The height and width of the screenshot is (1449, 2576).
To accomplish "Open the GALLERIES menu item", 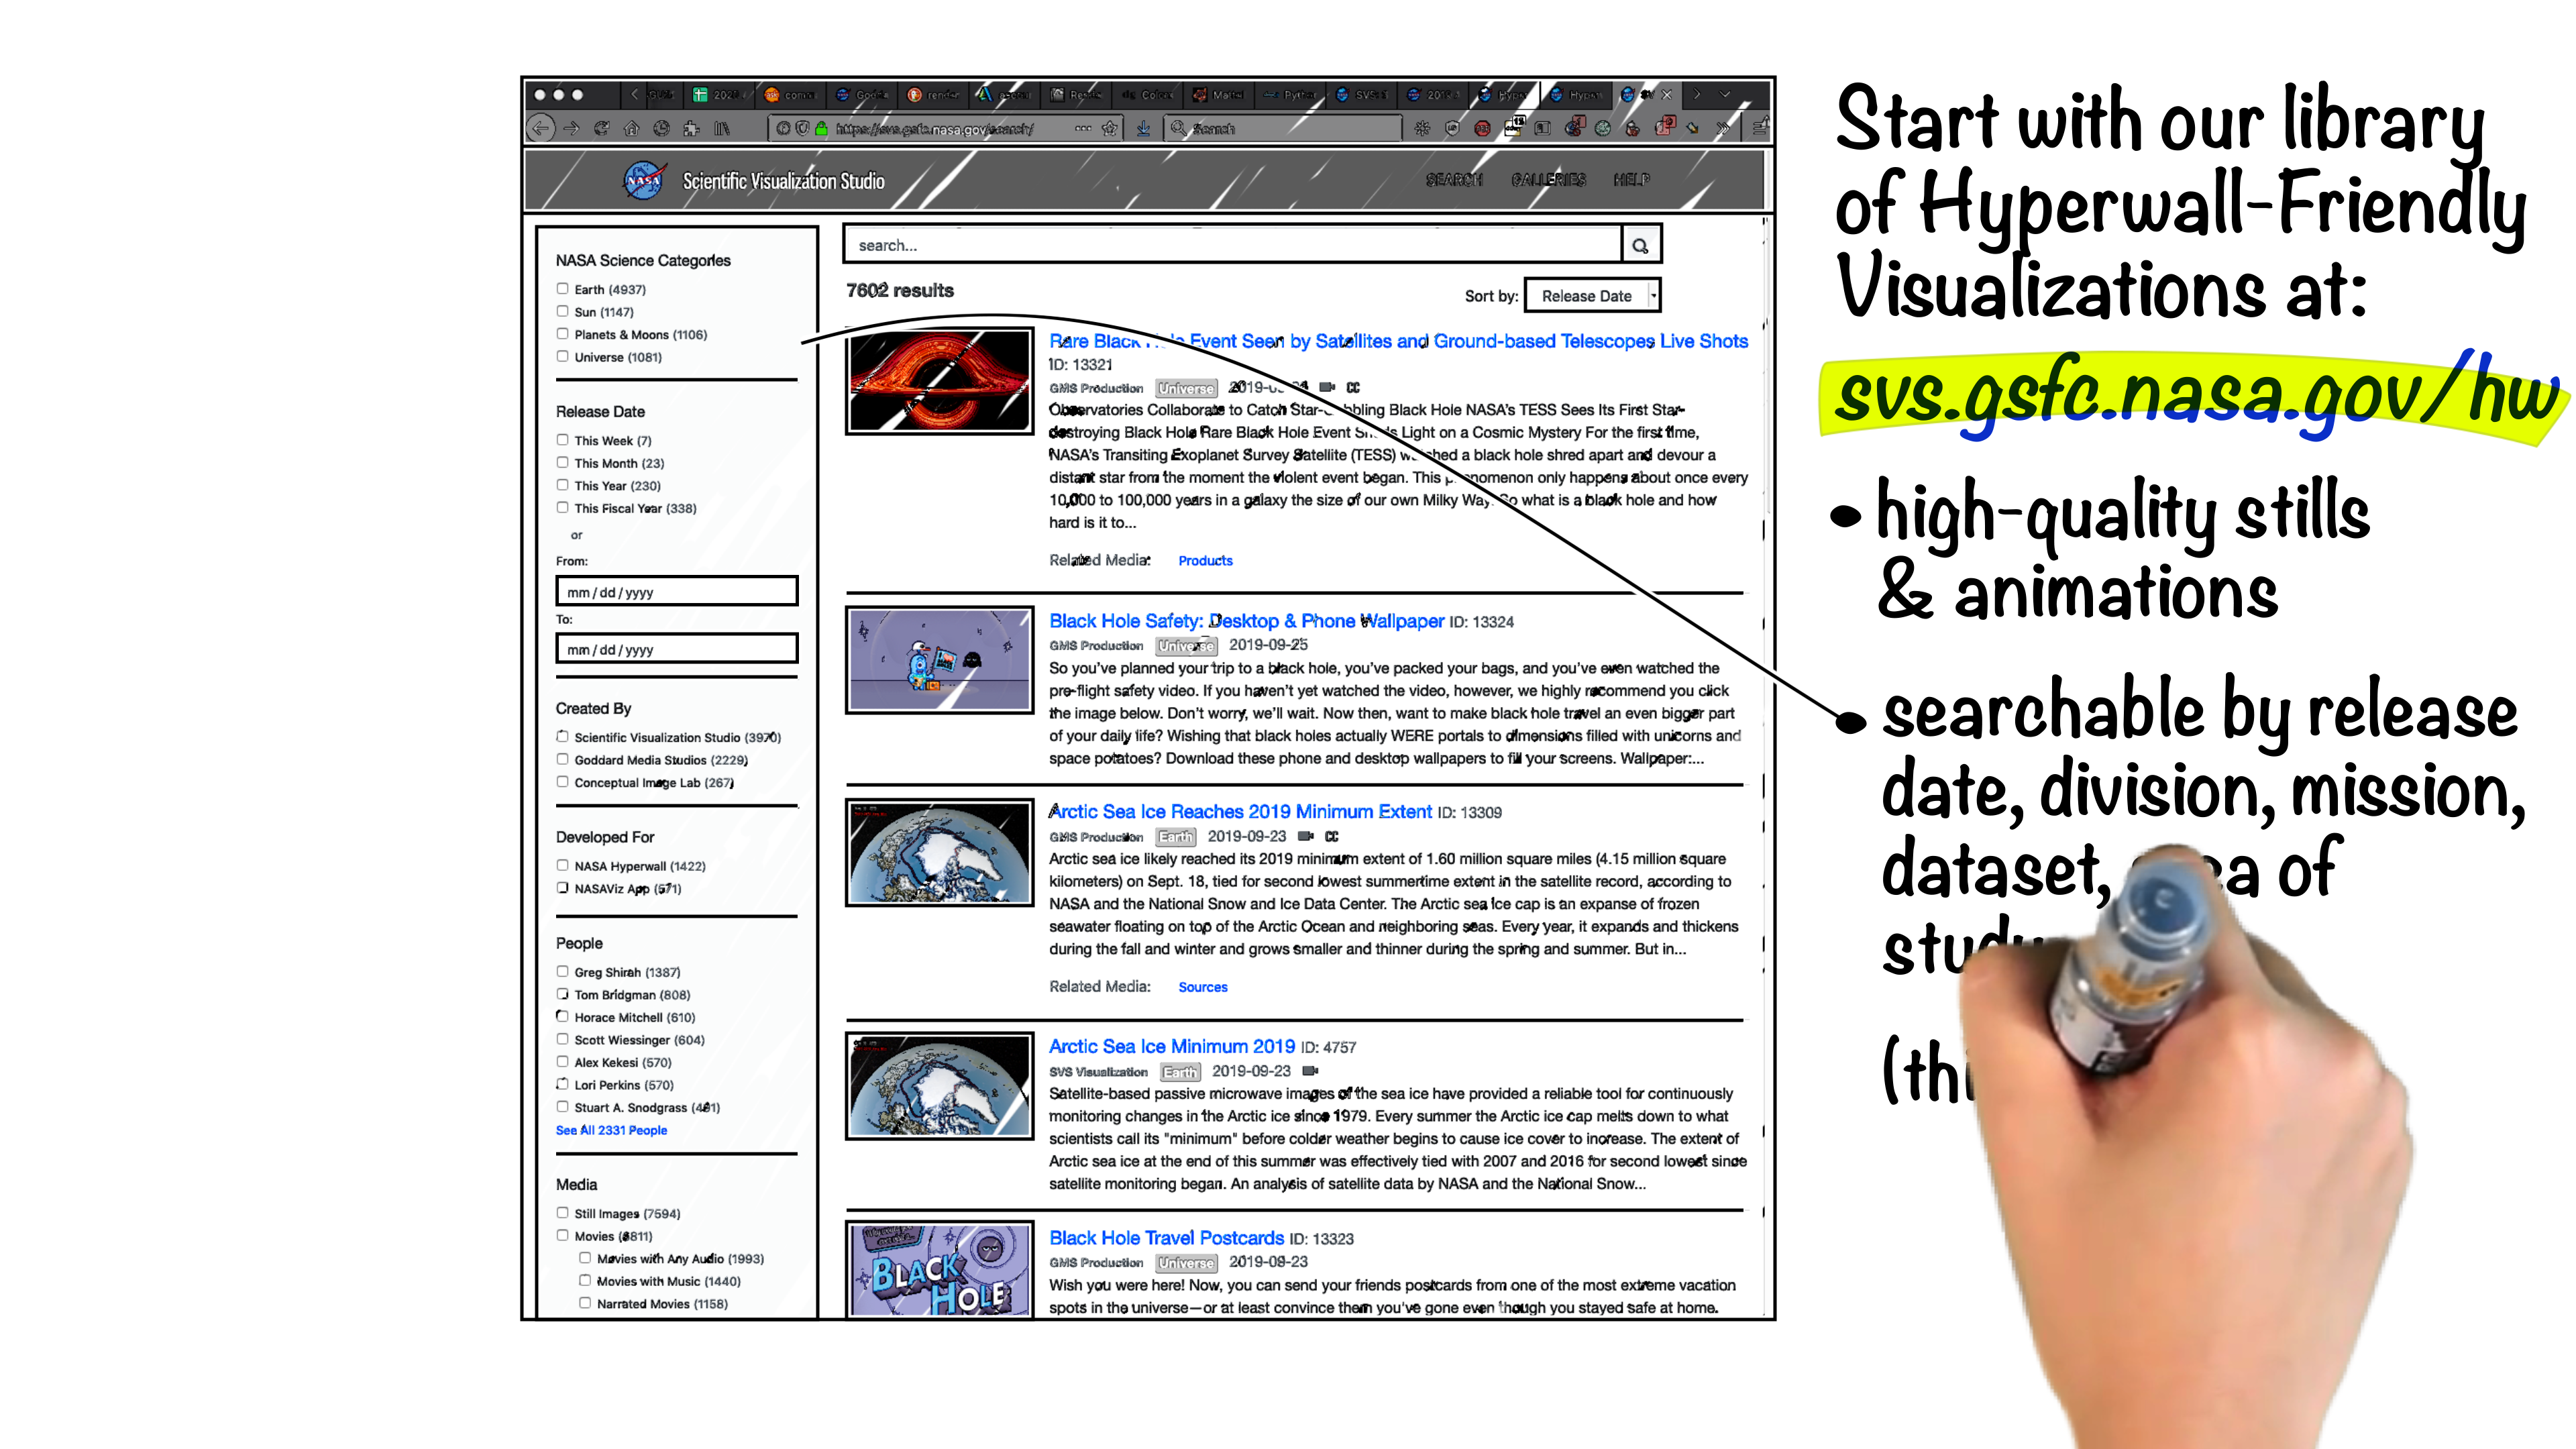I will coord(1548,180).
